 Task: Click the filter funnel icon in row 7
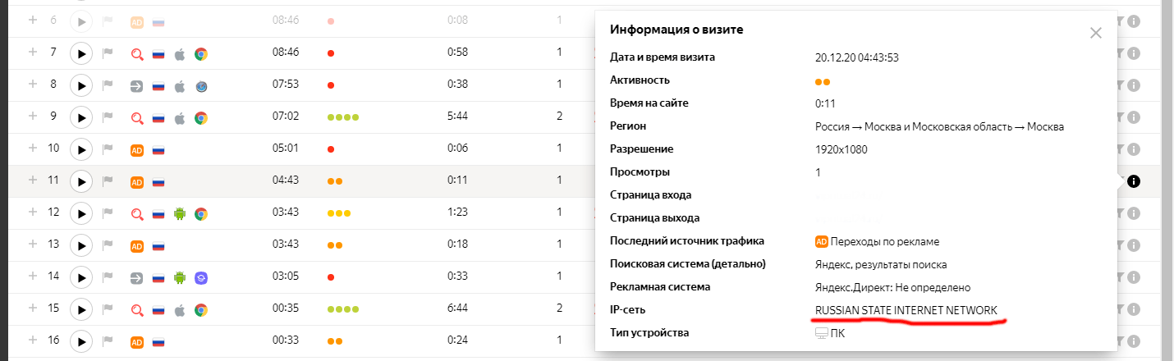(1119, 53)
